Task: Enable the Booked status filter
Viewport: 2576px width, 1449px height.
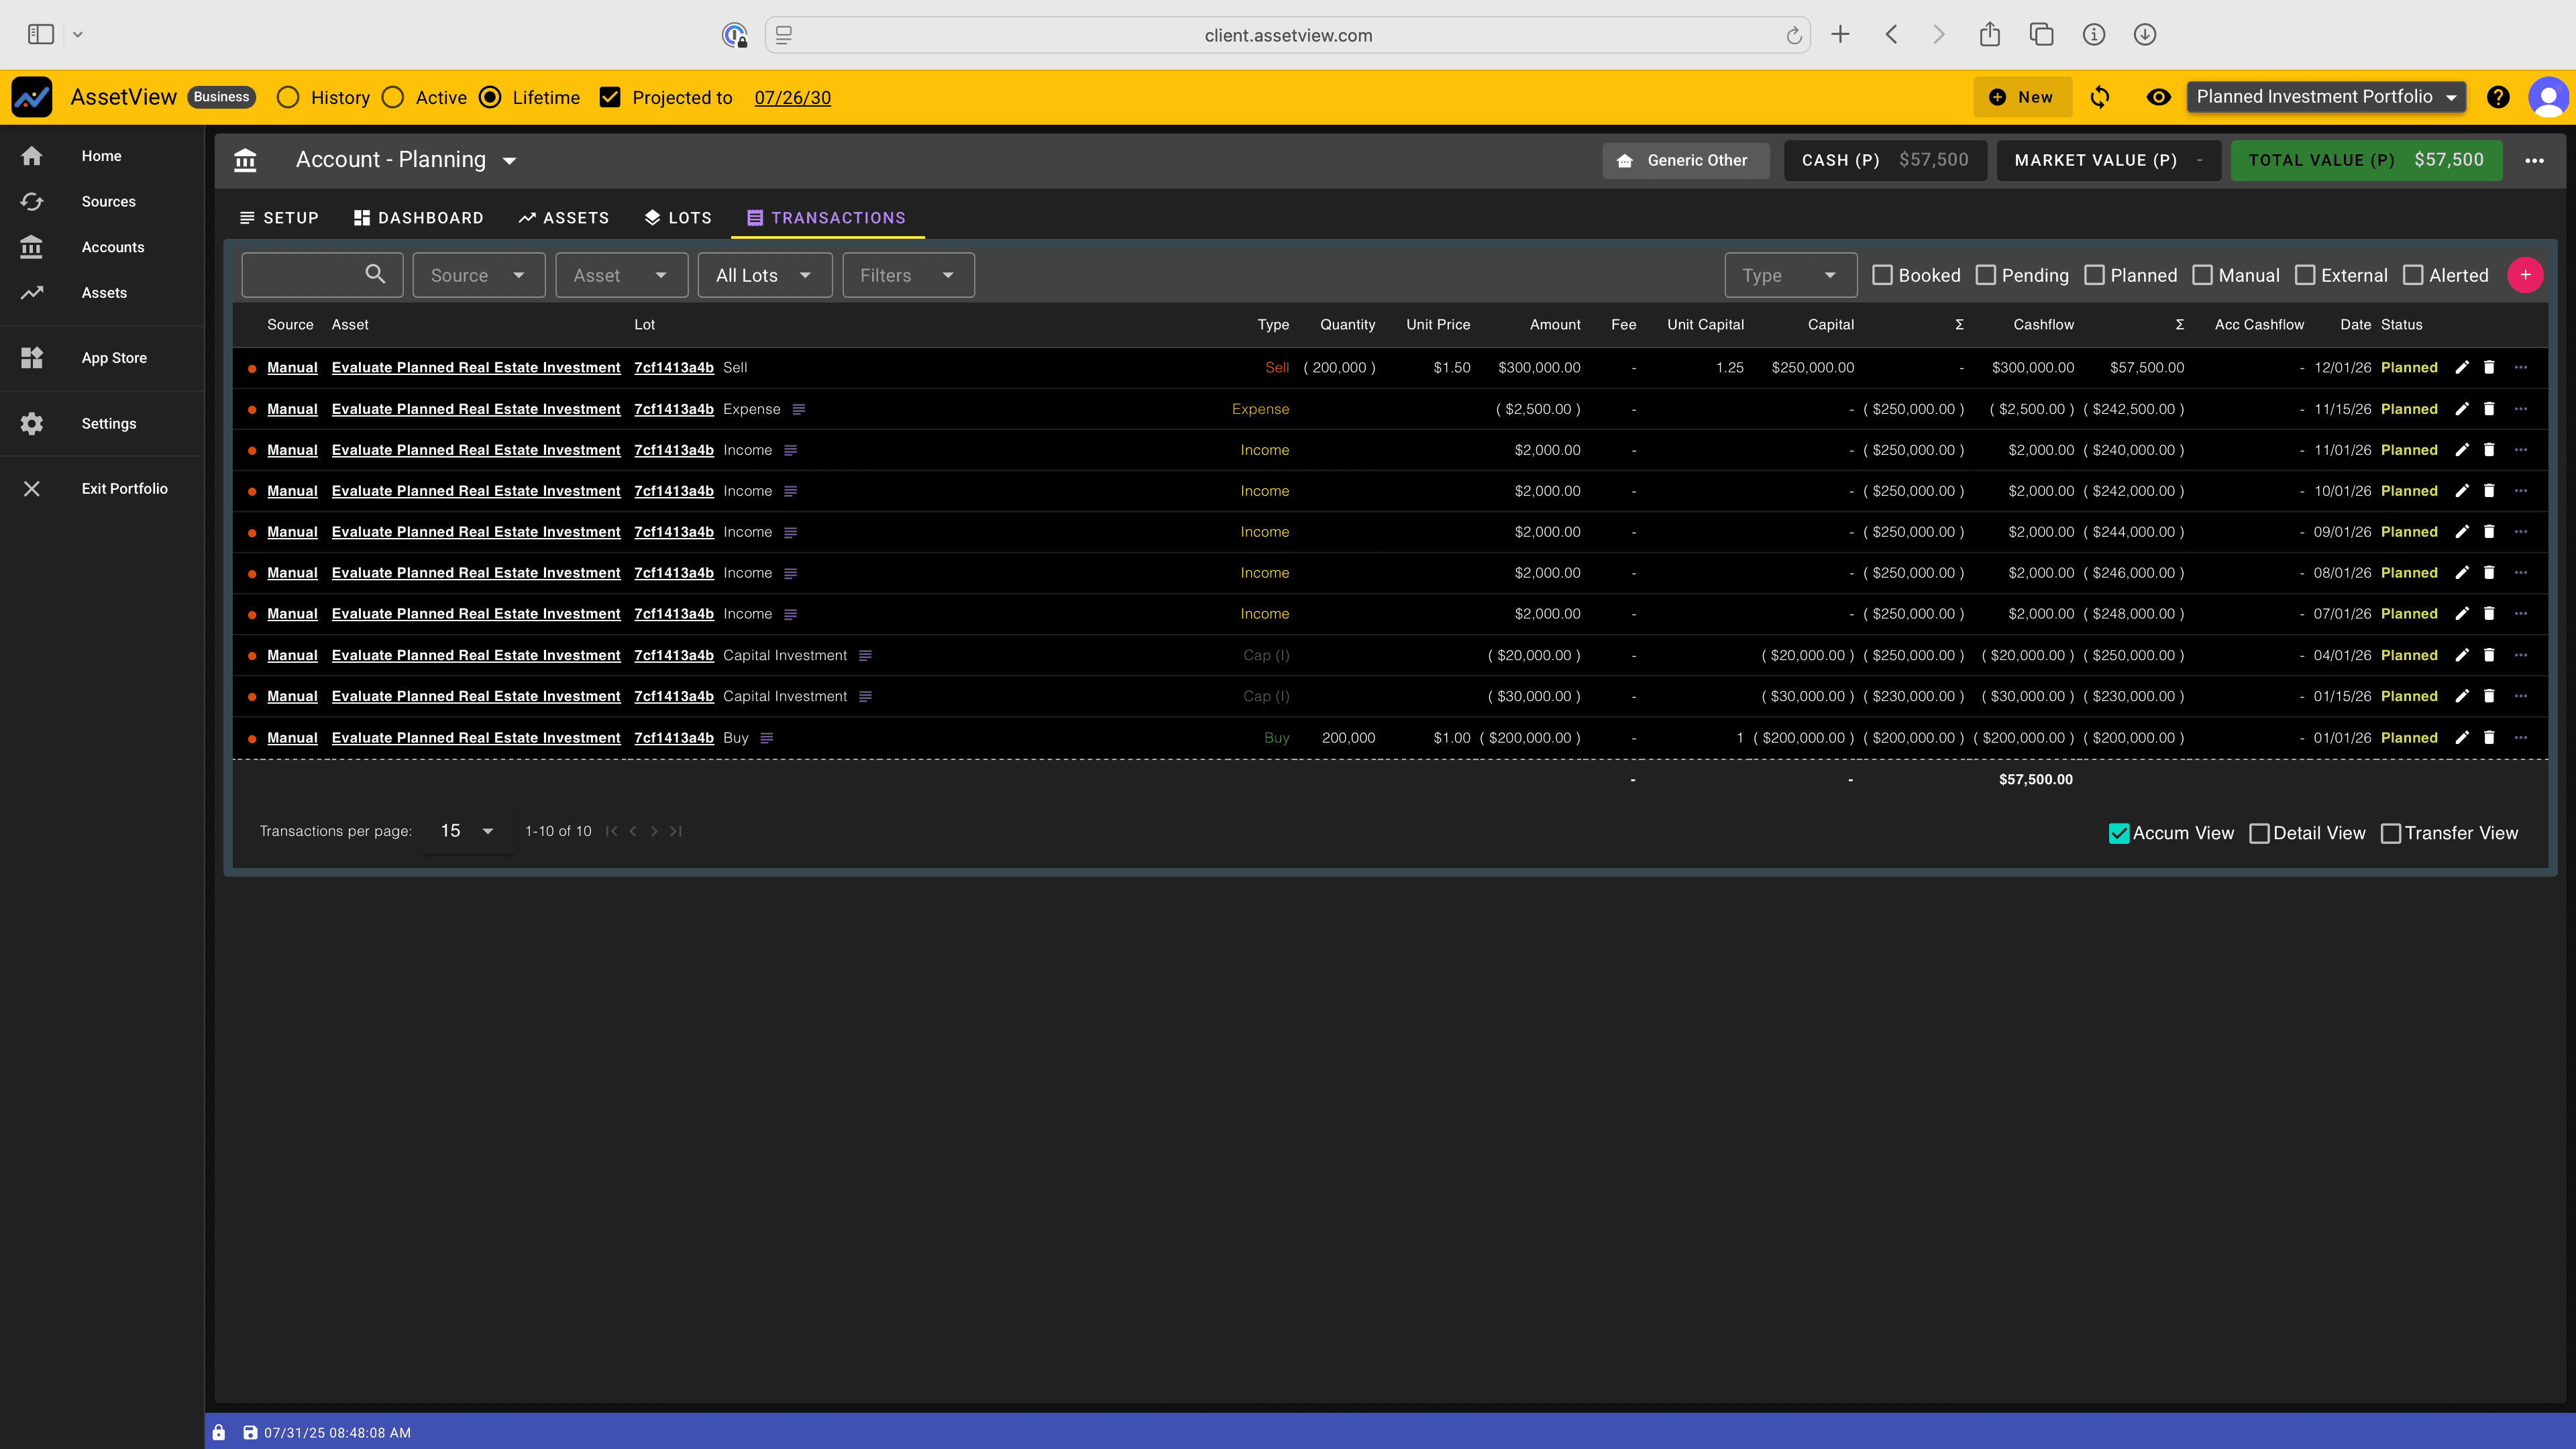Action: tap(1884, 274)
